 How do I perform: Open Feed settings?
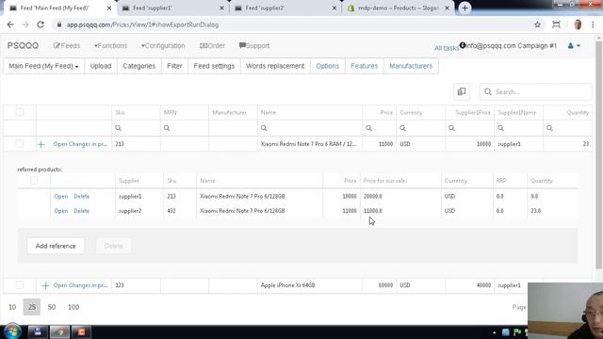tap(214, 66)
